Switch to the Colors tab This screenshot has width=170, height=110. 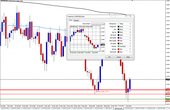(70, 20)
